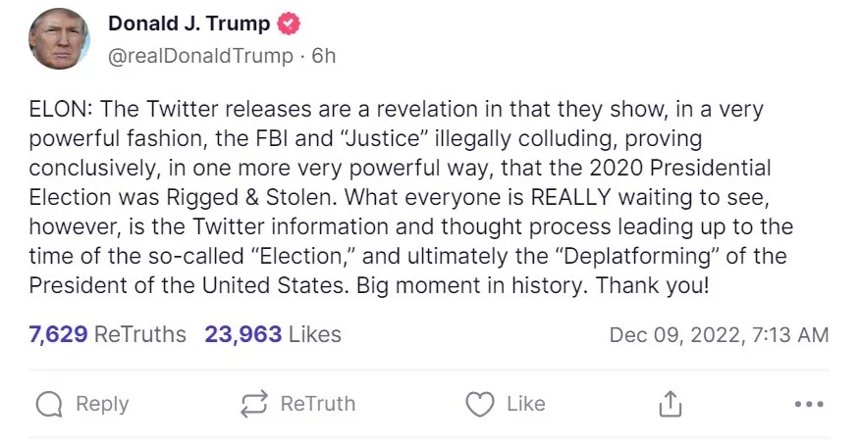The image size is (860, 445).
Task: Click the ReTruth looping arrows icon
Action: 254,404
